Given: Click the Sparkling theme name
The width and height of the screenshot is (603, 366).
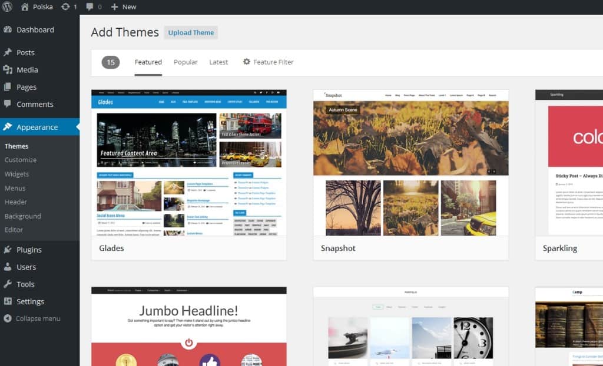Looking at the screenshot, I should coord(560,249).
